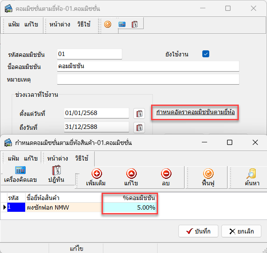
Task: Click the start date field 01/01/2568
Action: [x=96, y=113]
